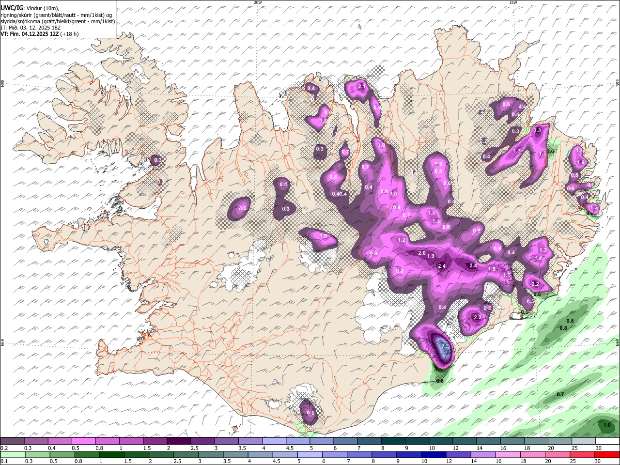
Task: Pick the light pink 16 swatch, bottom legend row
Action: 508,454
